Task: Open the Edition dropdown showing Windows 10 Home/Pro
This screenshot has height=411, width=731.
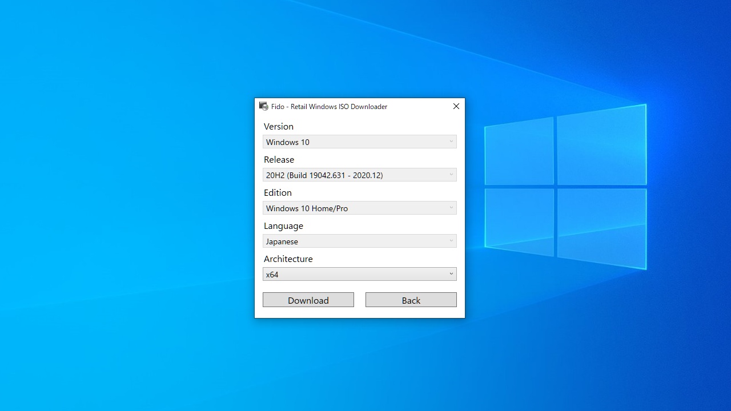Action: pyautogui.click(x=360, y=208)
